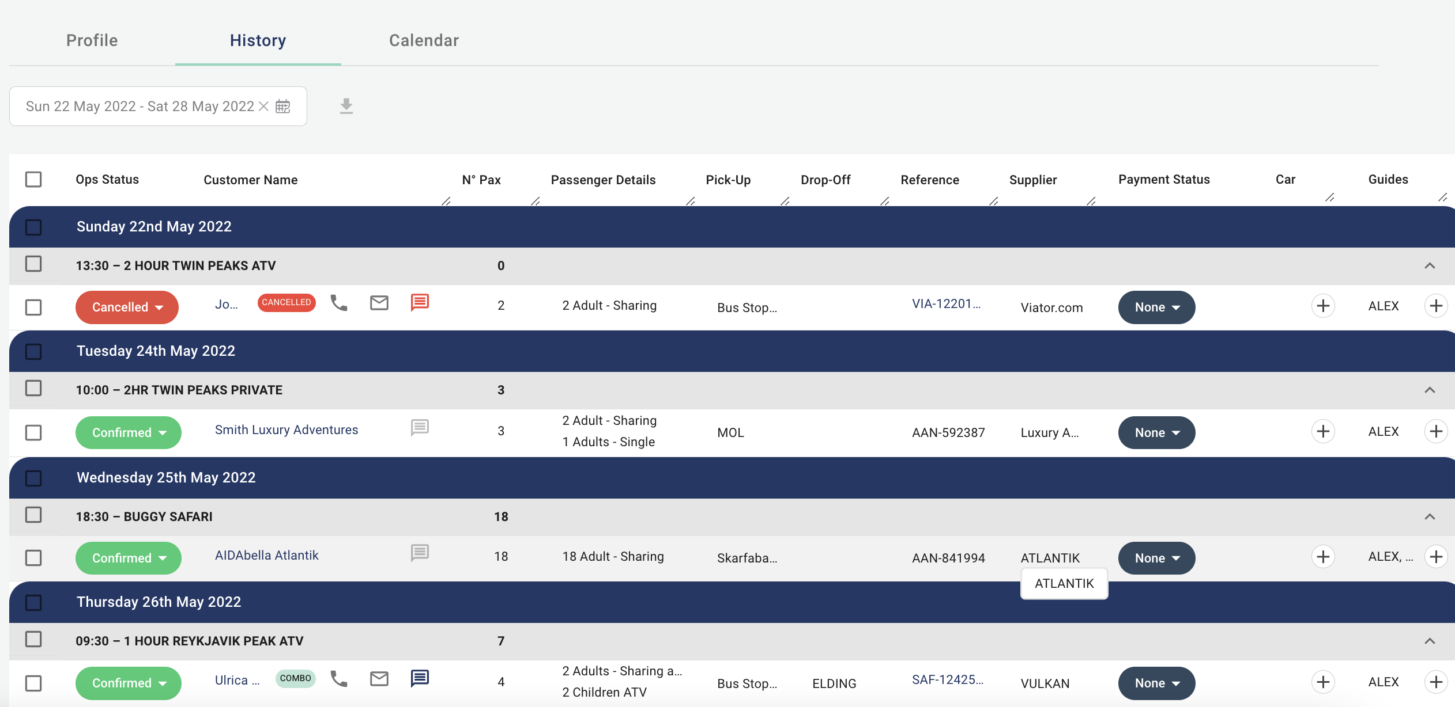Add guide to AAN-841994 booking

pyautogui.click(x=1436, y=557)
